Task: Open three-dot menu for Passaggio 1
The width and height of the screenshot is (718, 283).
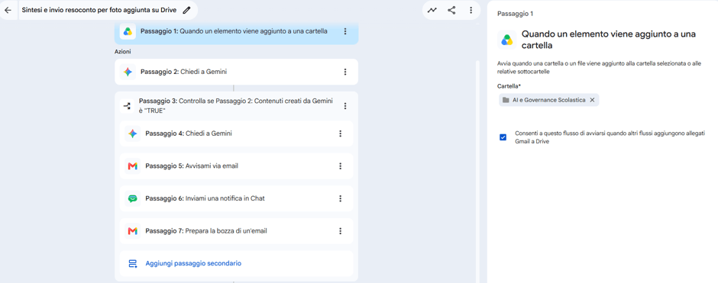Action: click(x=345, y=31)
